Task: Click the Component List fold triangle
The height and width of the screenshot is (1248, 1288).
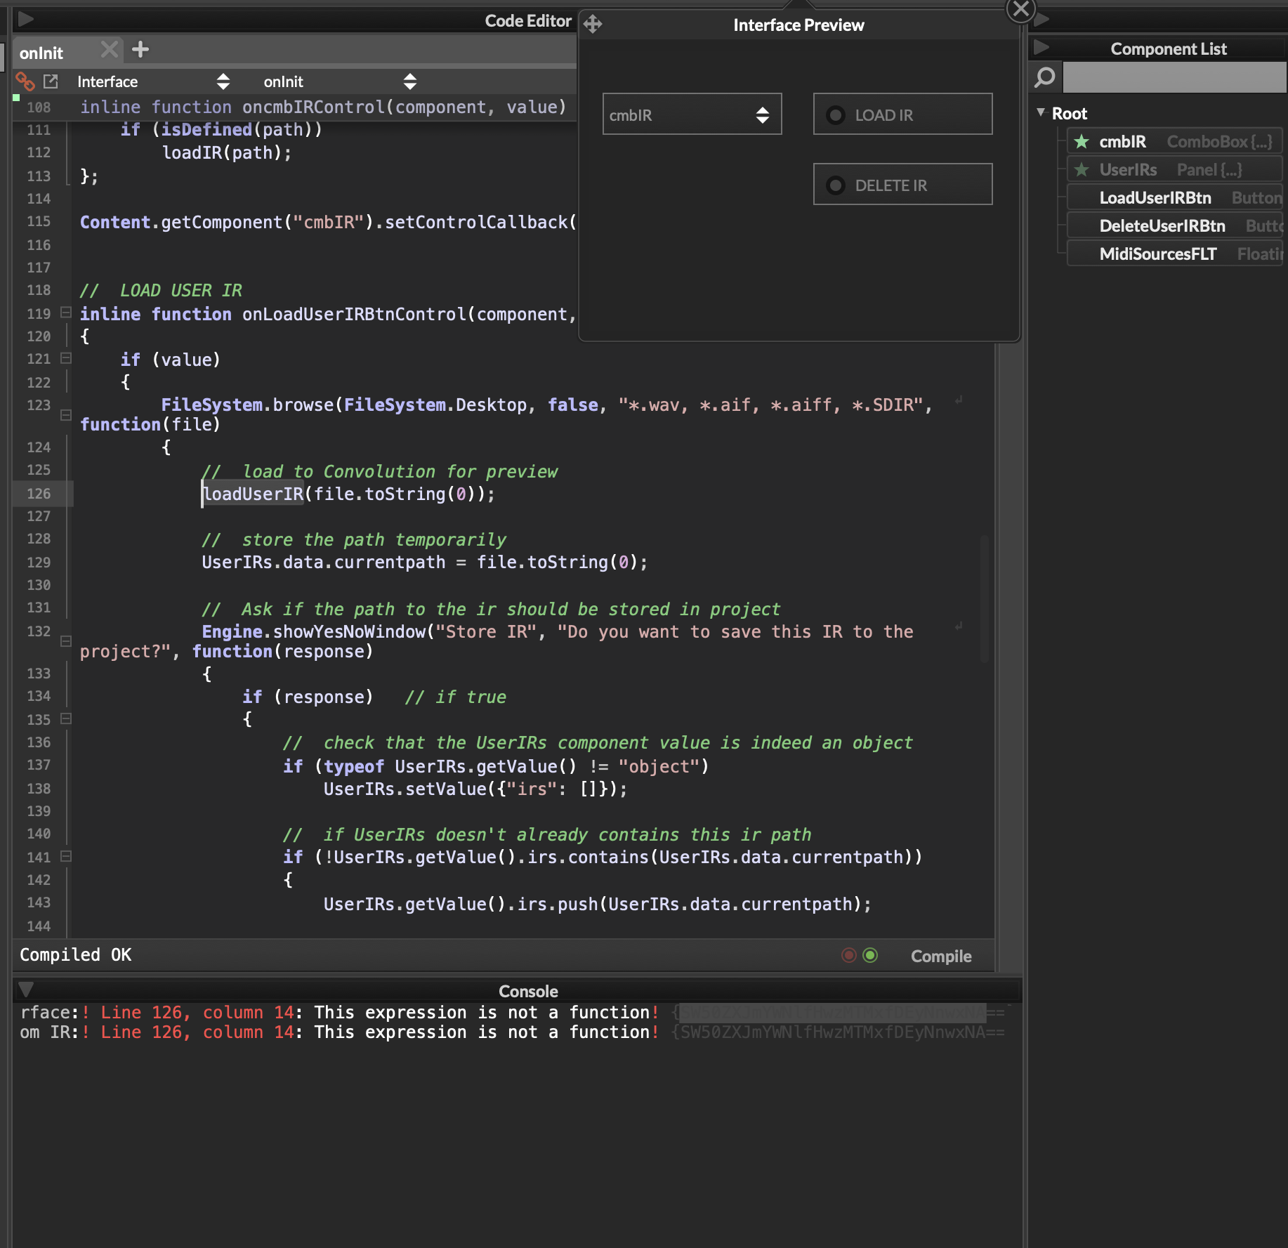Action: 1041,47
